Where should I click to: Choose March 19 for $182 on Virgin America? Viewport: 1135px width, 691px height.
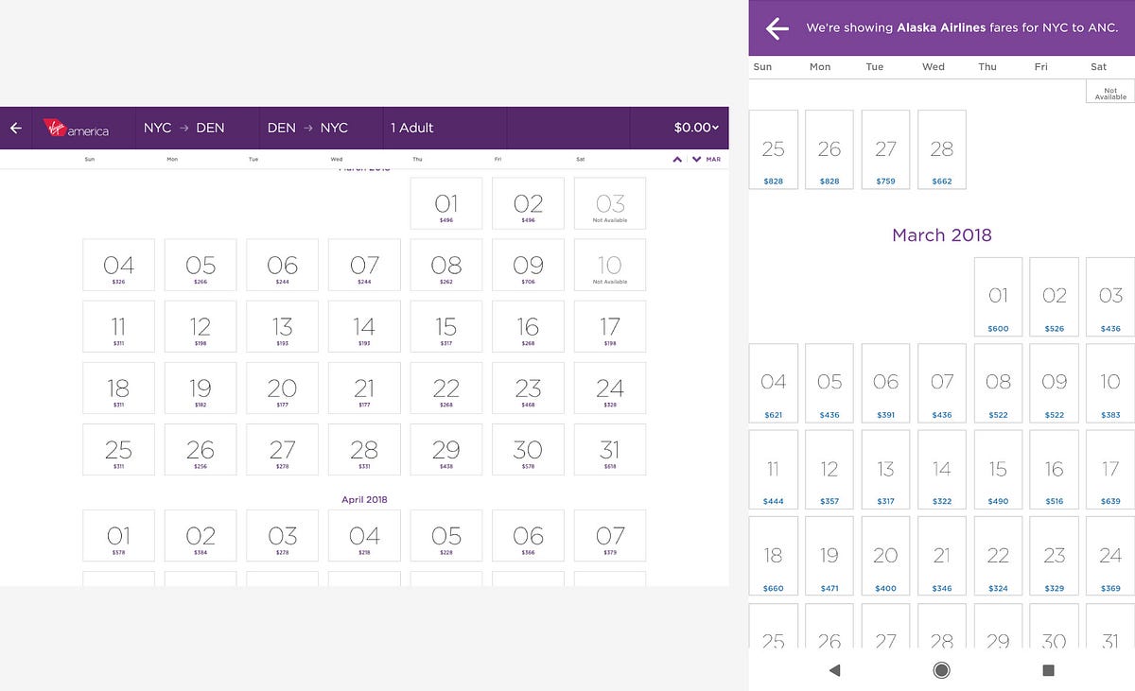pyautogui.click(x=201, y=388)
